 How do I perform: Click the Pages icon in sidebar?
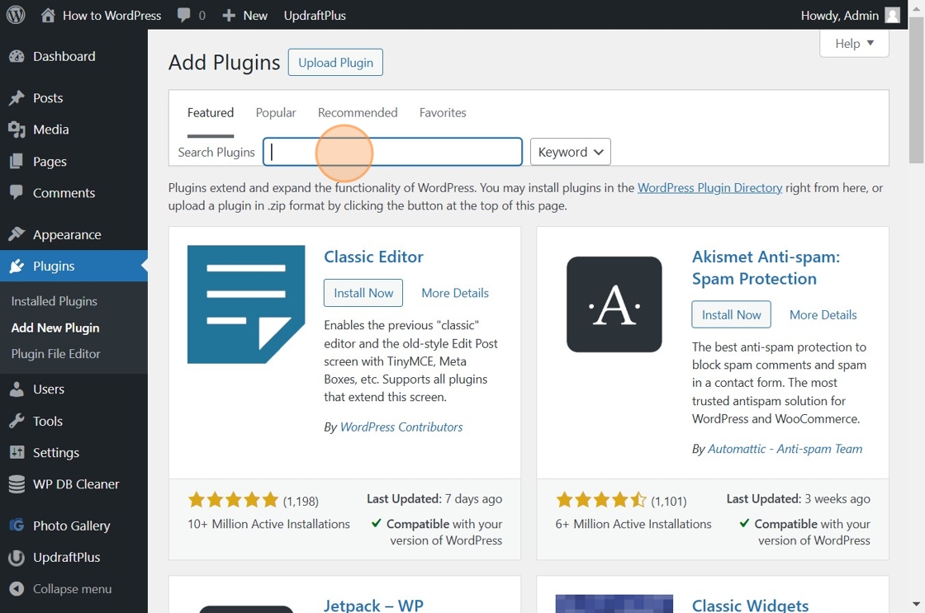click(x=17, y=161)
